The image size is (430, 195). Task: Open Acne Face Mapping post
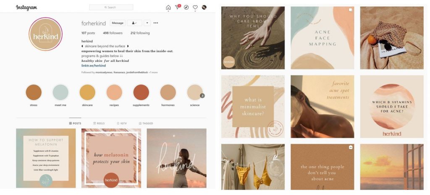tap(322, 38)
